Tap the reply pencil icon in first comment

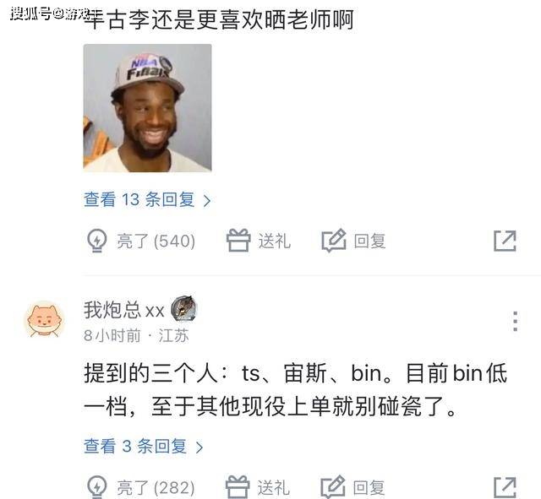(x=334, y=240)
